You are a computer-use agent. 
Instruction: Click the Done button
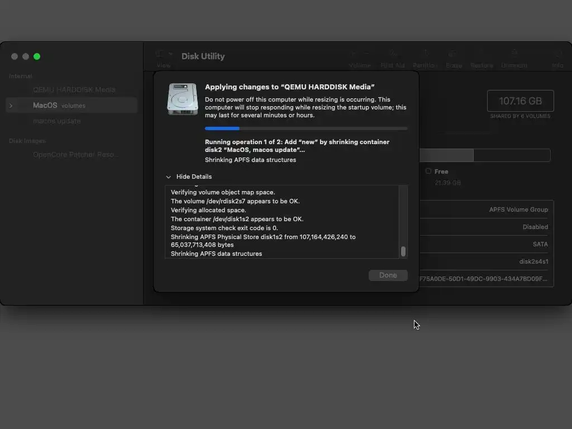coord(388,275)
